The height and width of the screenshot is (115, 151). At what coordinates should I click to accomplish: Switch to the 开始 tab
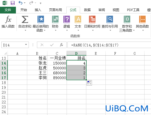(24, 10)
